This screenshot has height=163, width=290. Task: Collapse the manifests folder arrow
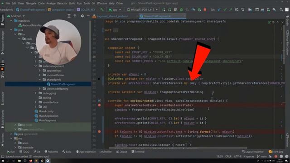[x=11, y=21]
